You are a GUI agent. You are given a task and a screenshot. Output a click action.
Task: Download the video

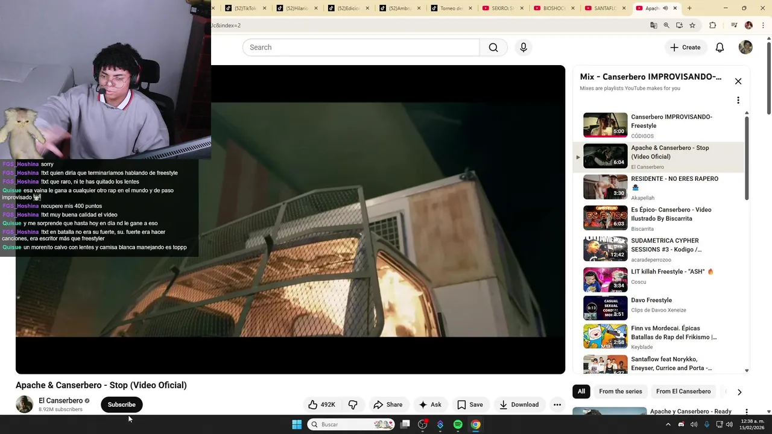point(519,404)
